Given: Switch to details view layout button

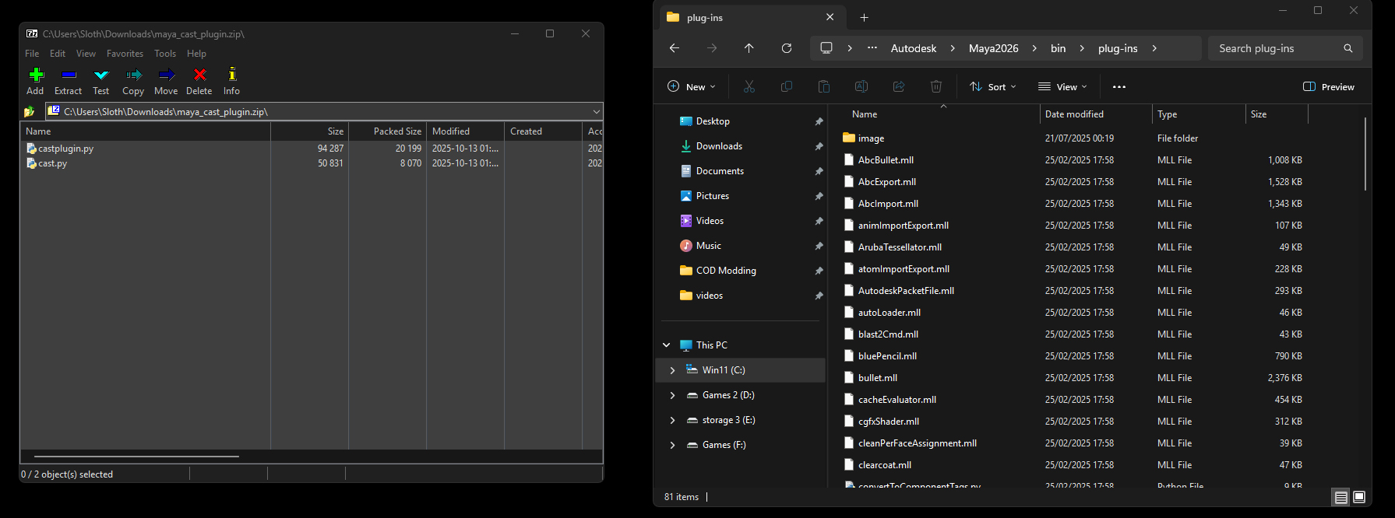Looking at the screenshot, I should (1340, 497).
